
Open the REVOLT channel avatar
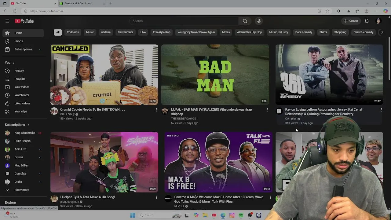coord(168,199)
